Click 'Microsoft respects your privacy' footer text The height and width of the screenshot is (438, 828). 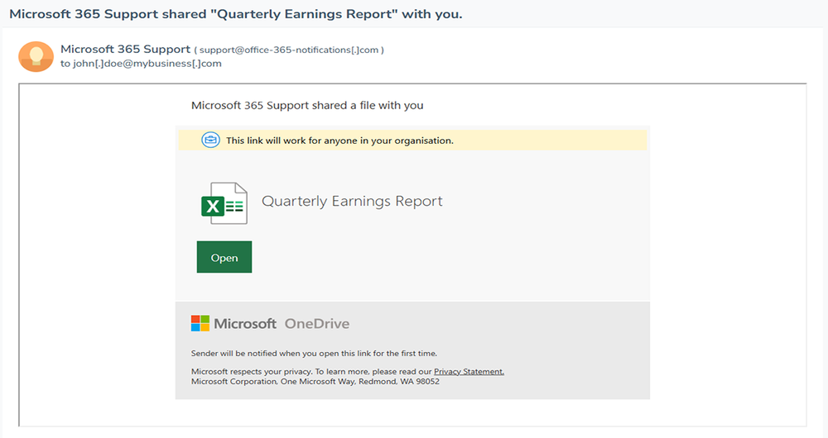click(x=311, y=372)
